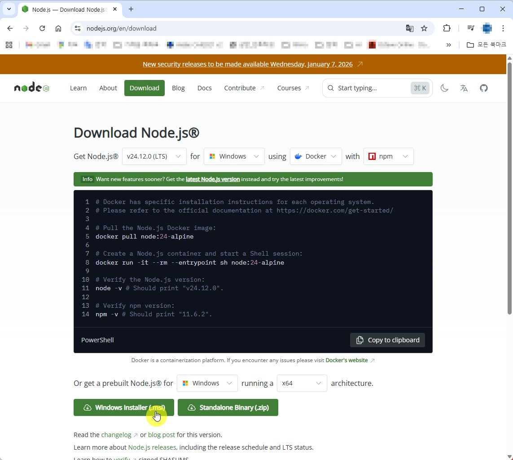The height and width of the screenshot is (460, 513).
Task: Expand the npm package manager dropdown
Action: pyautogui.click(x=388, y=156)
